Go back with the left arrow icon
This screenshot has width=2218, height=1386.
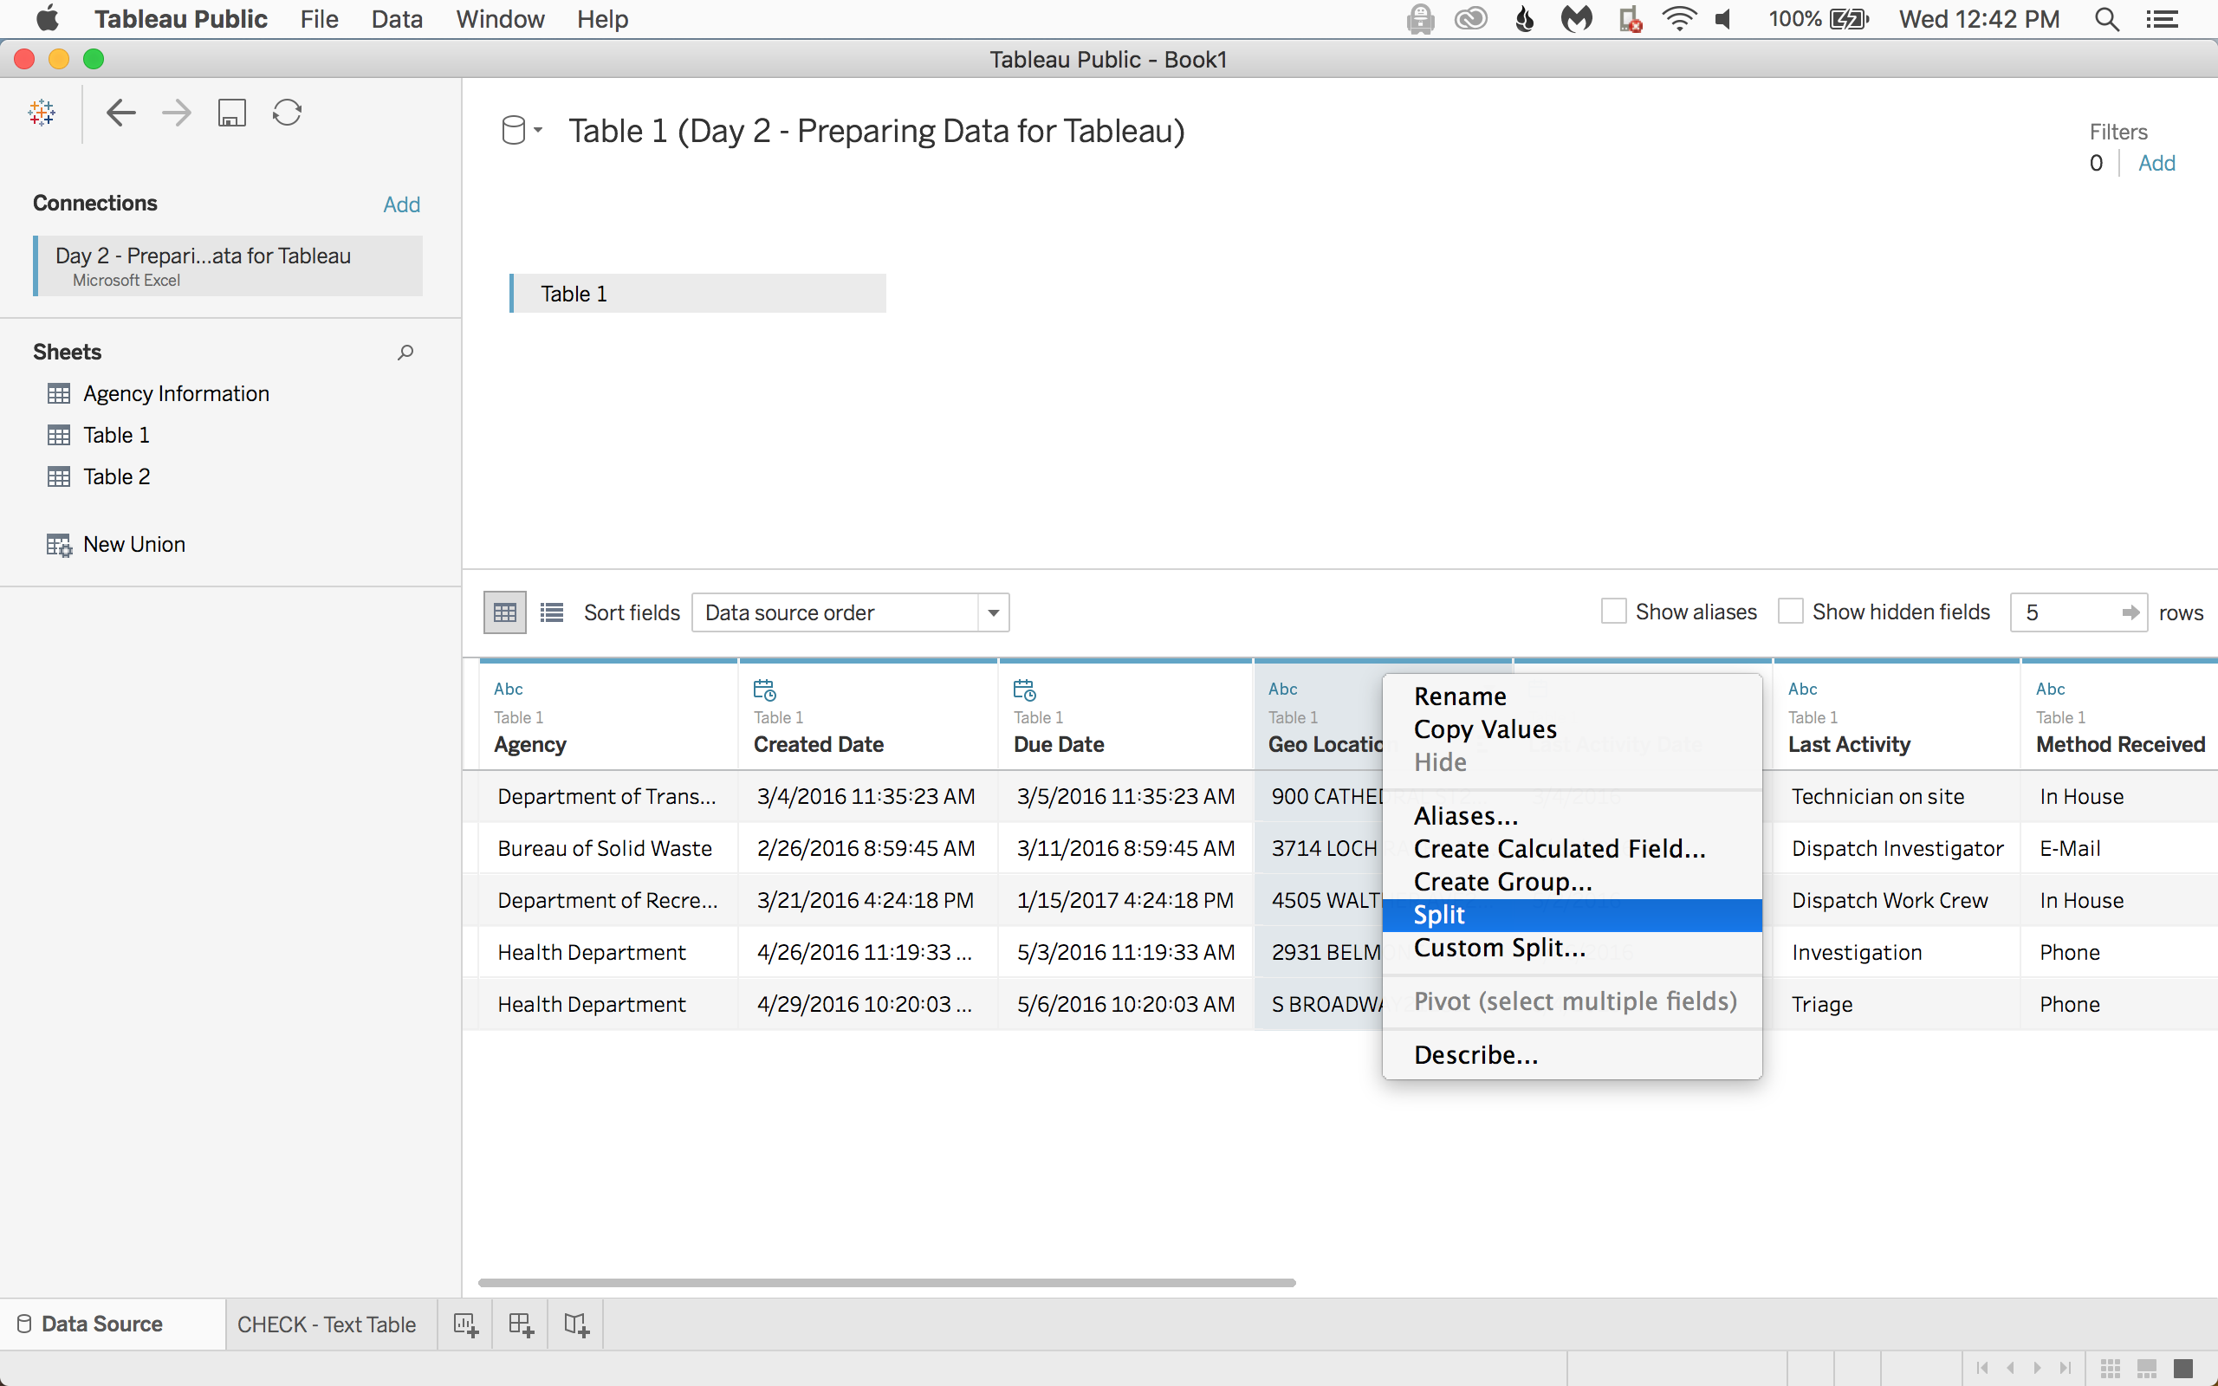point(121,113)
